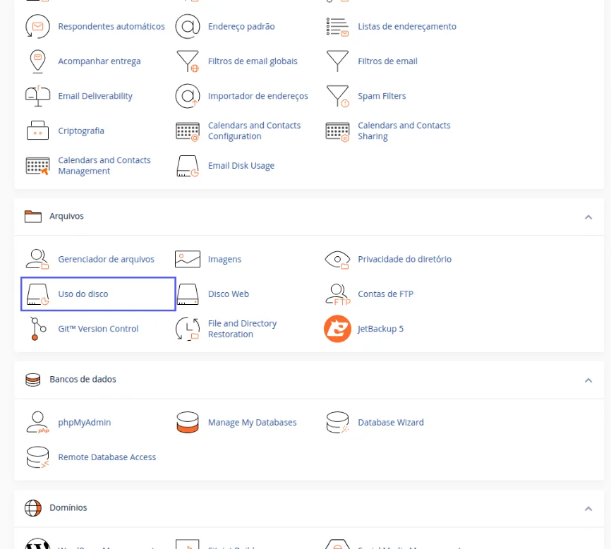Open the Manage My Databases link
The image size is (611, 549).
[252, 423]
